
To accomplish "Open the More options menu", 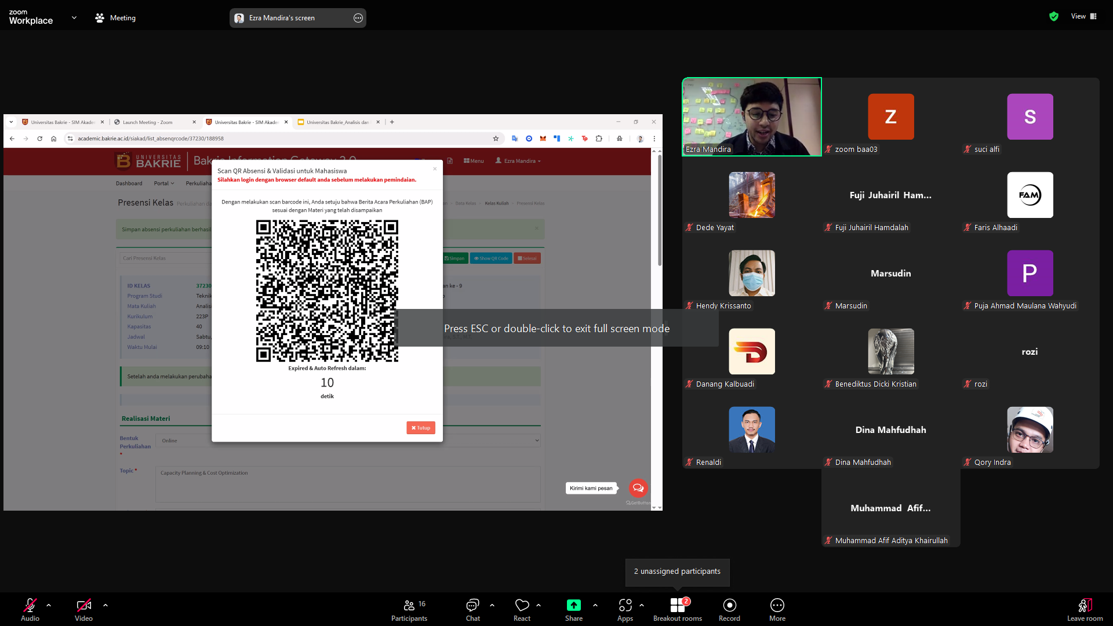I will click(x=777, y=609).
